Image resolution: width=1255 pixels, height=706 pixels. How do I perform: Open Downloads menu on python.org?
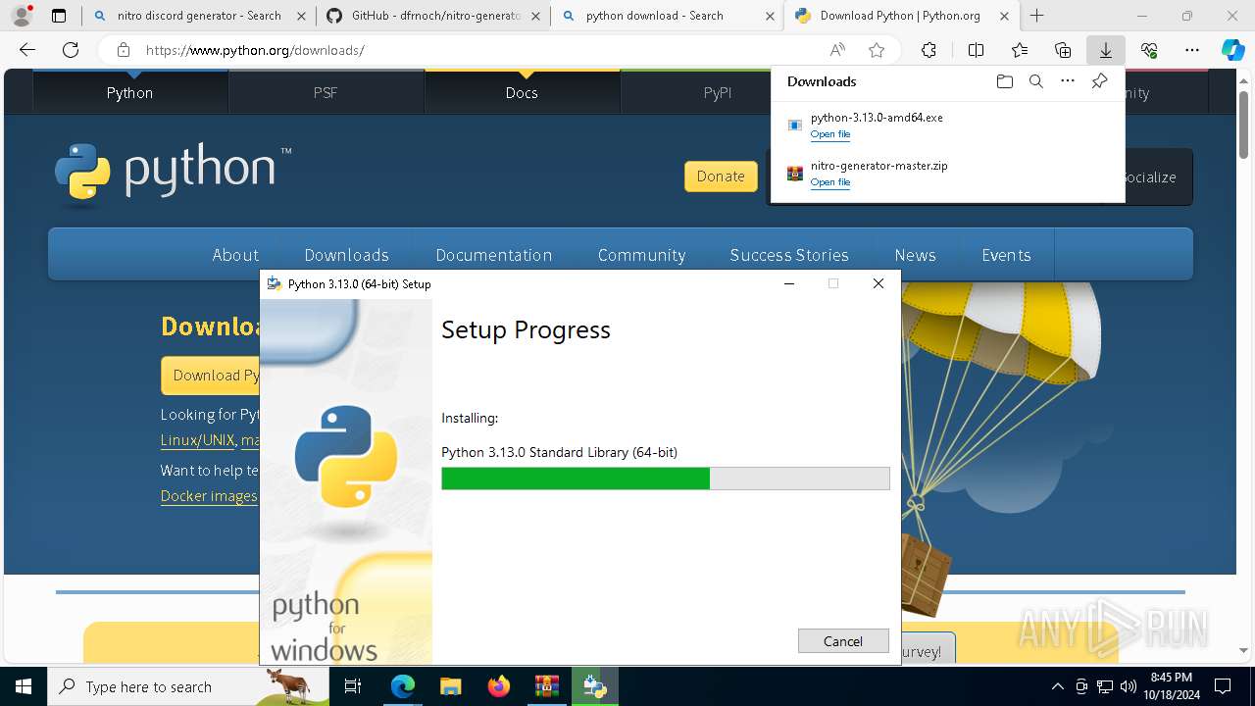[346, 255]
